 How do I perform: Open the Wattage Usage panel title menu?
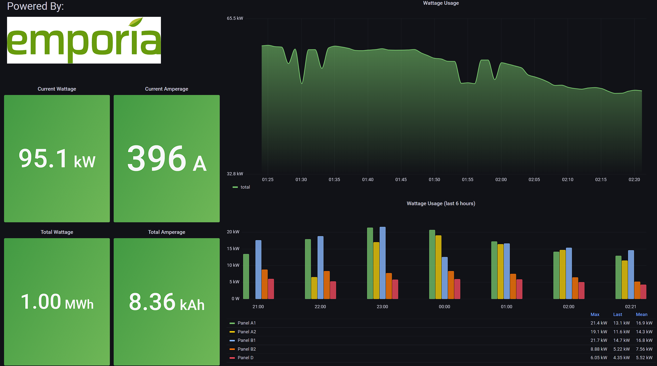[x=441, y=3]
